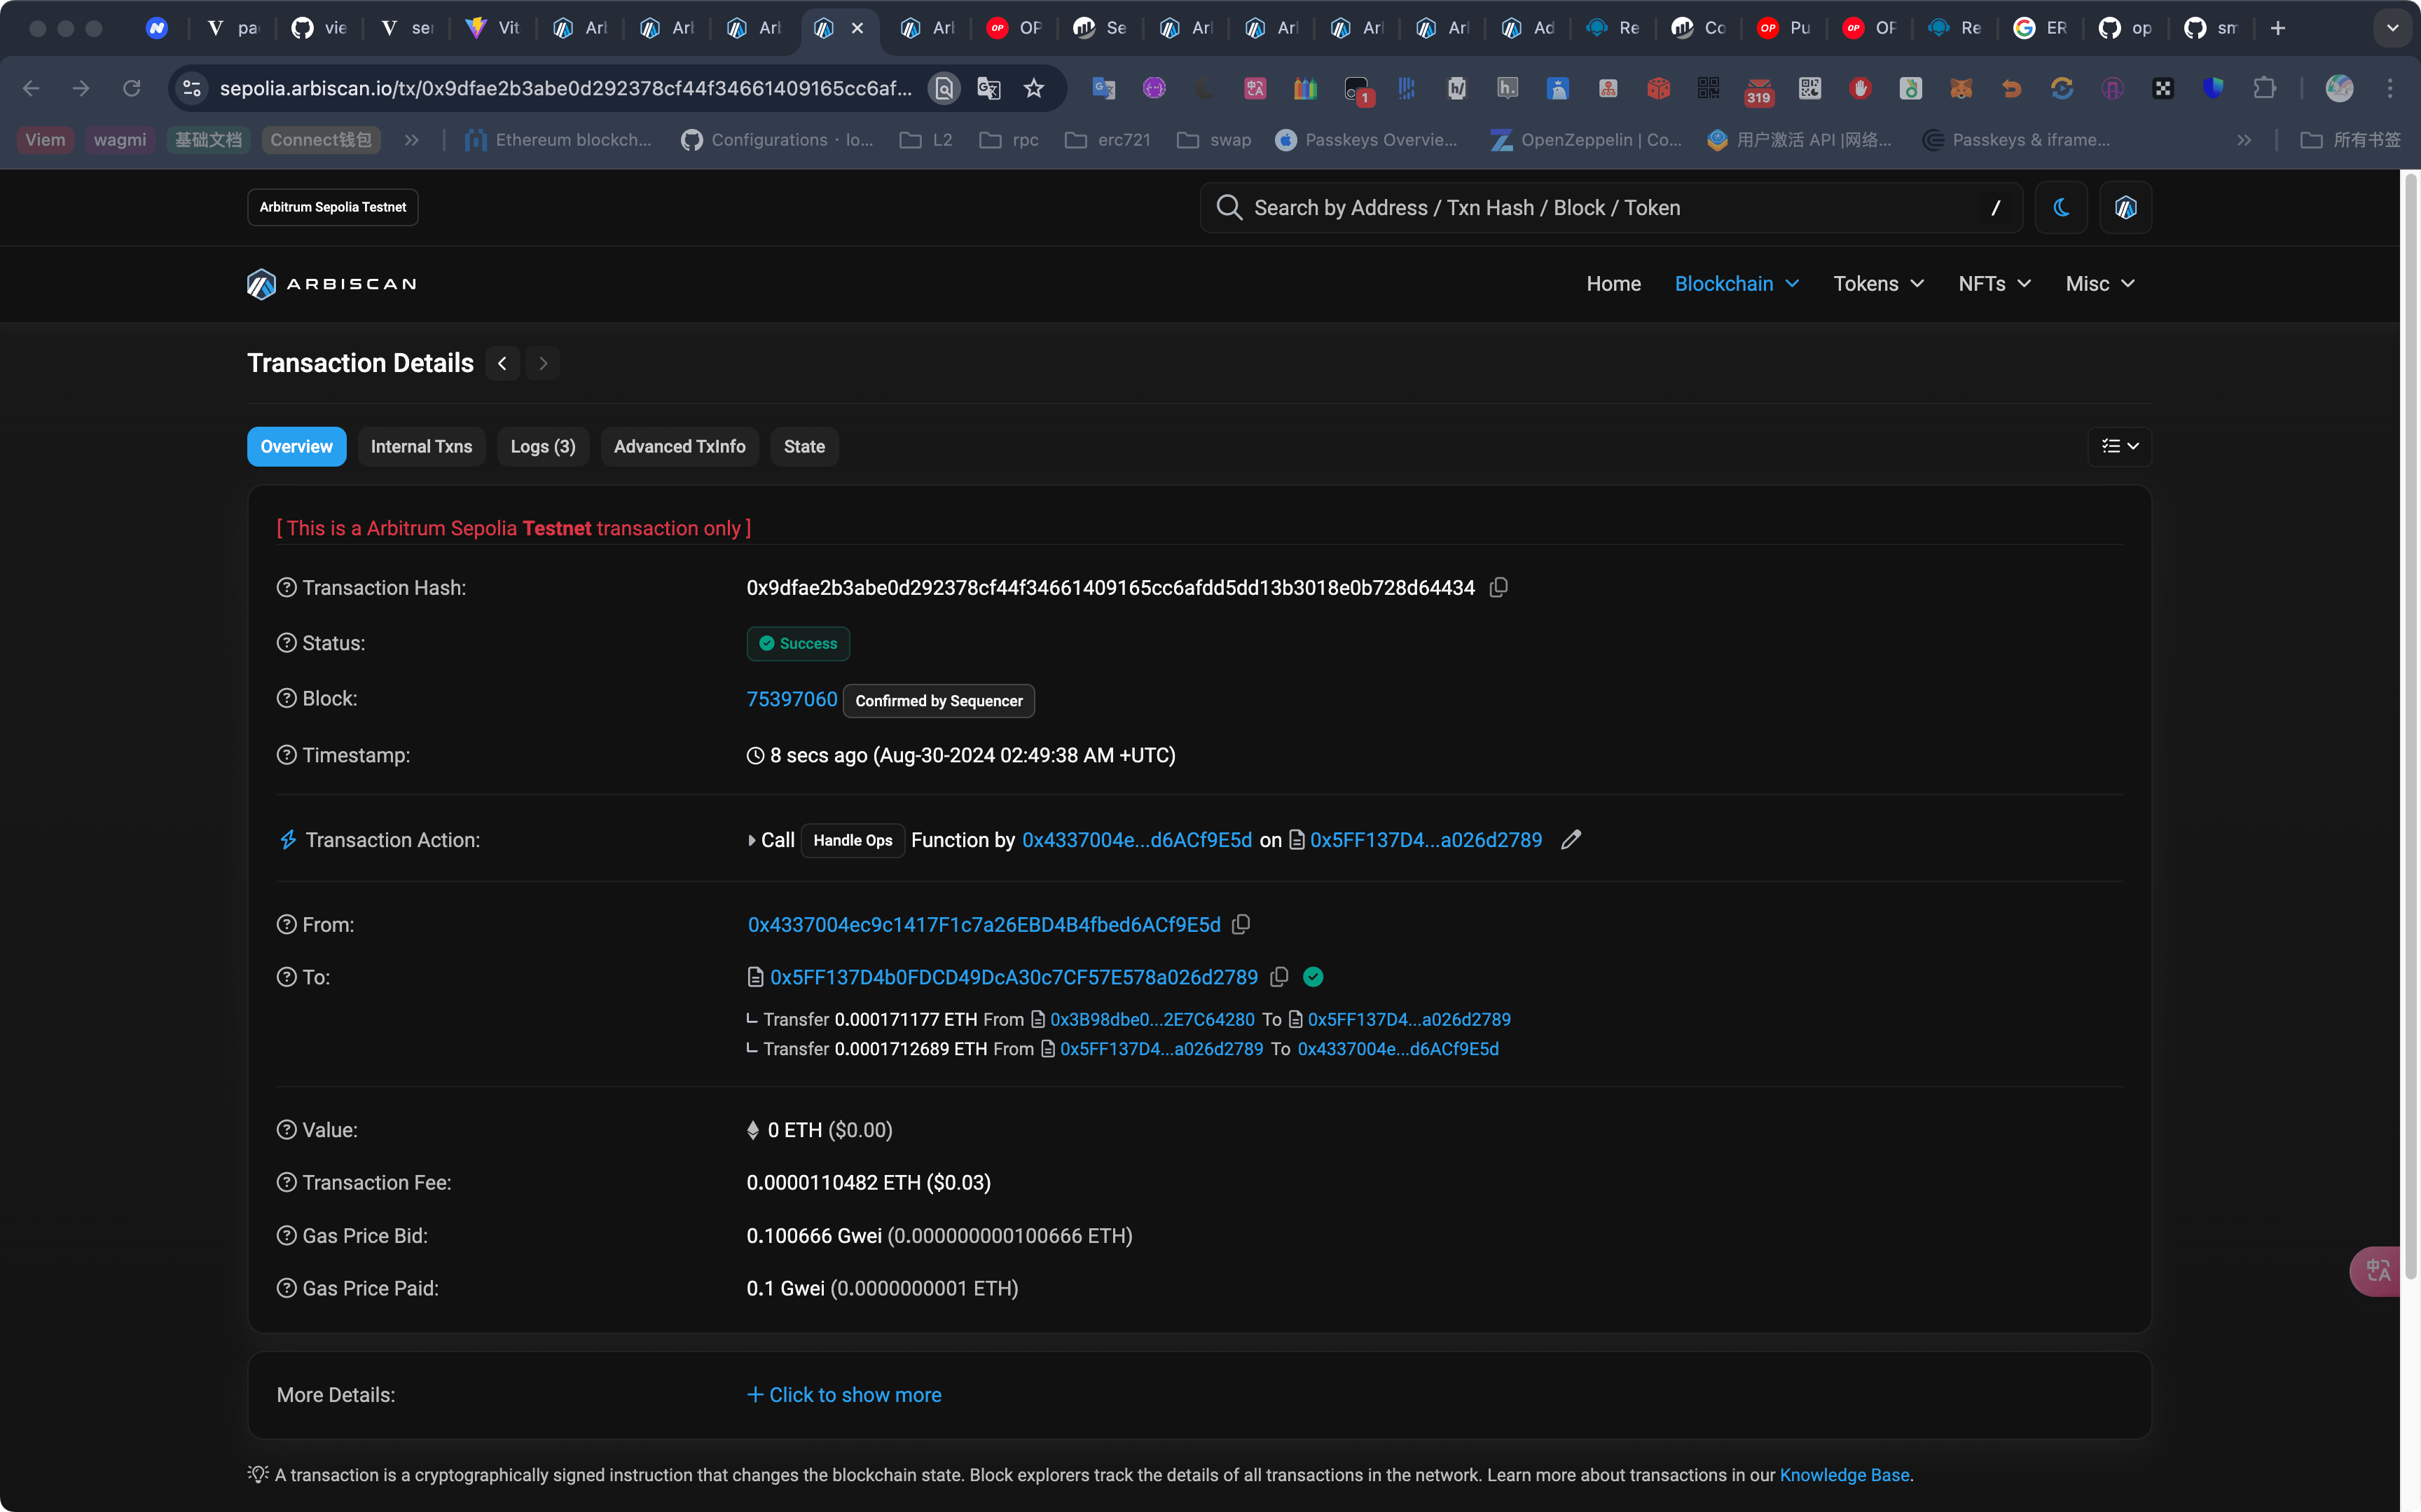
Task: Open 0x4337004e...d6ACf9E5d in Transaction Action
Action: point(1136,840)
